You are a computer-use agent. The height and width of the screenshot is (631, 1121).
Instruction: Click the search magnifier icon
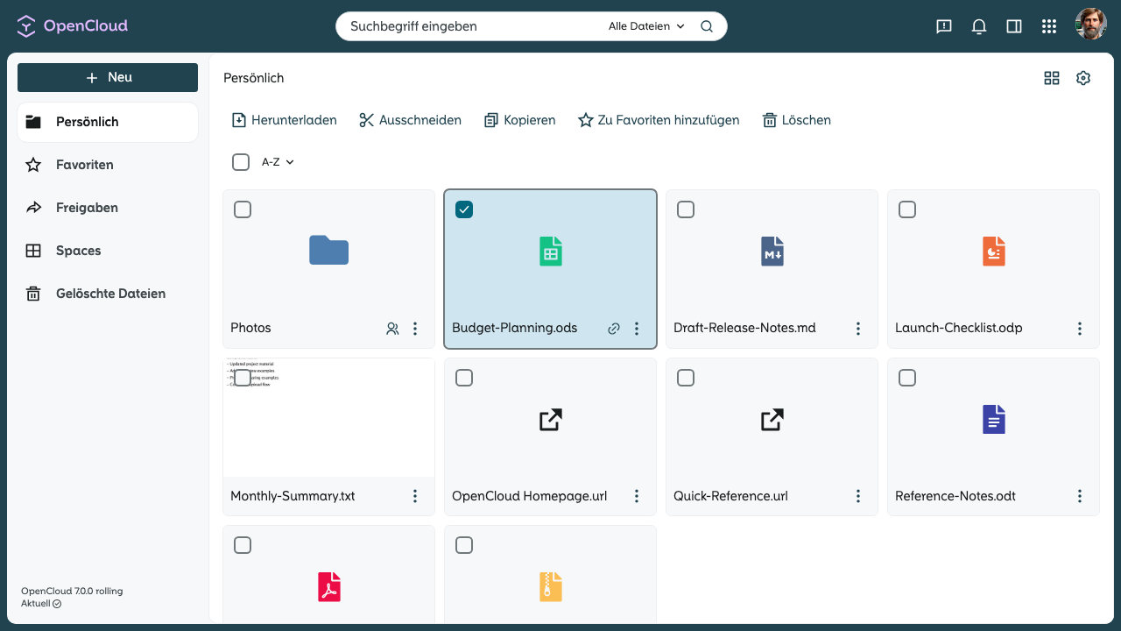[x=707, y=26]
